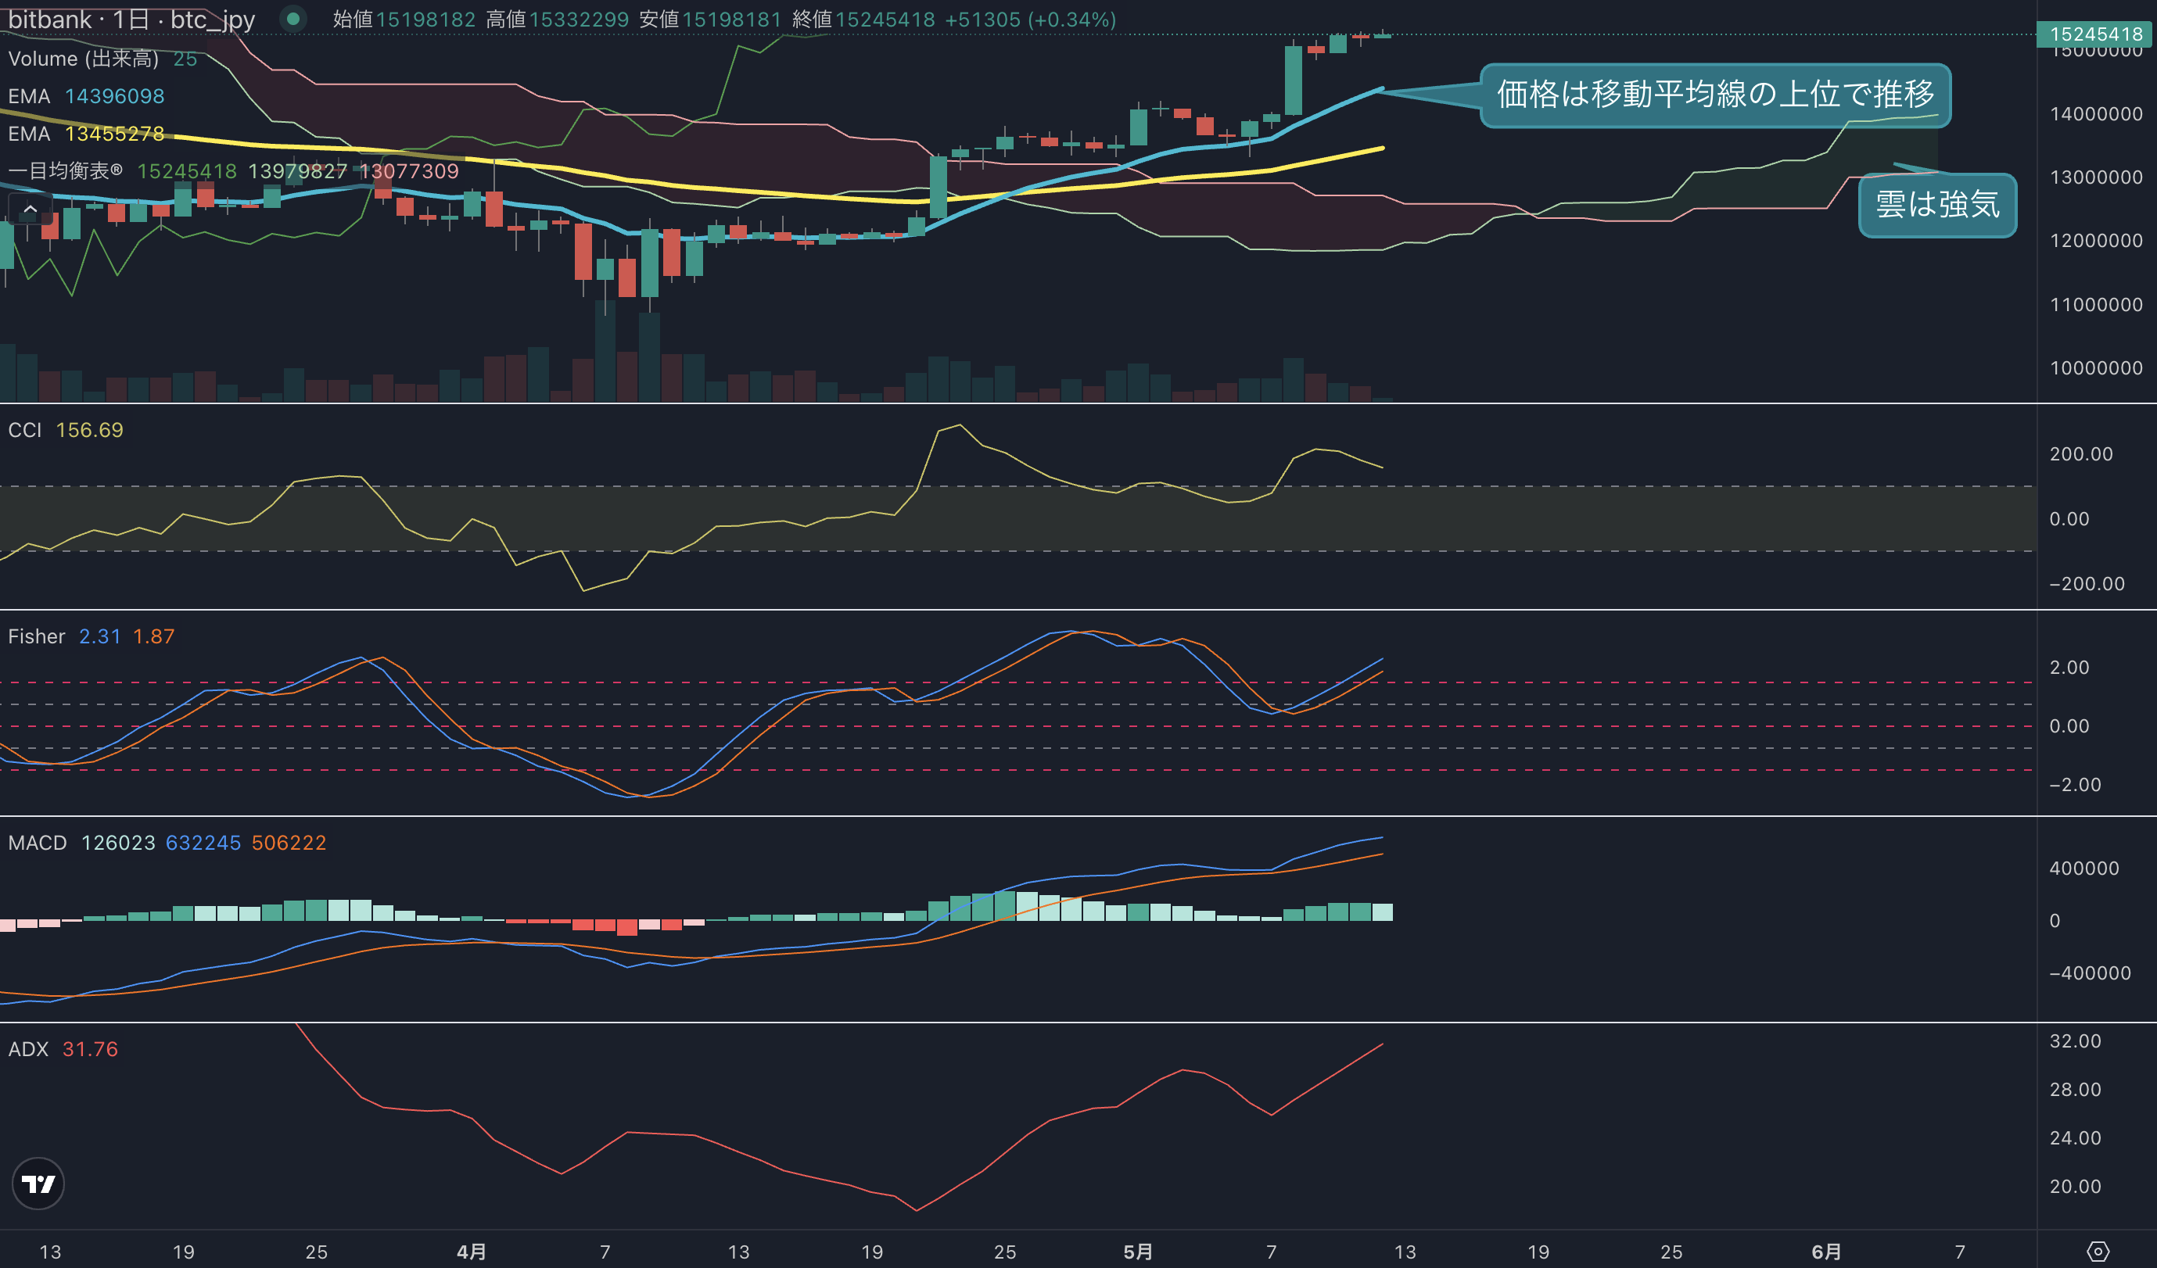
Task: Click the green market status dot
Action: (x=293, y=19)
